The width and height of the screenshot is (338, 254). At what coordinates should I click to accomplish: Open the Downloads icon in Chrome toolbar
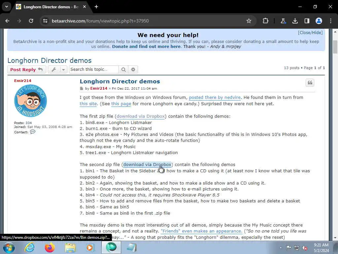pyautogui.click(x=295, y=21)
